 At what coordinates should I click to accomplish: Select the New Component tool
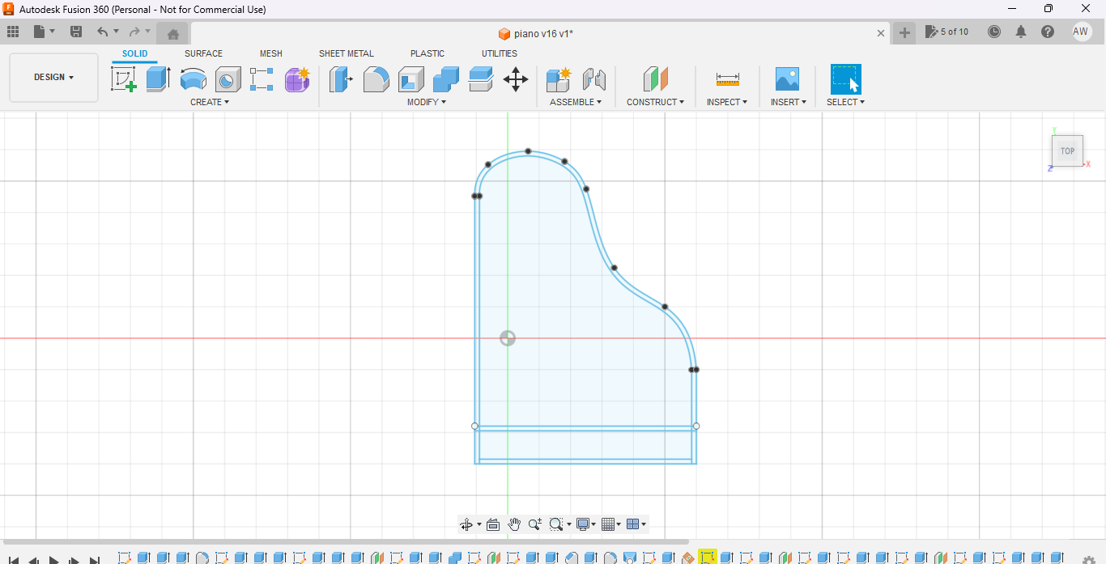[x=559, y=79]
